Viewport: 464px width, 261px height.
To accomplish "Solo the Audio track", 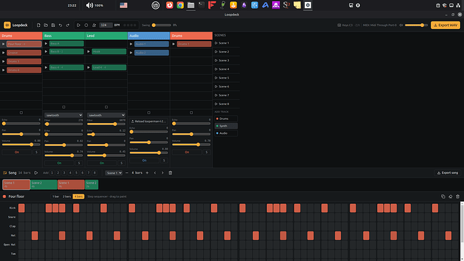I will tap(164, 160).
